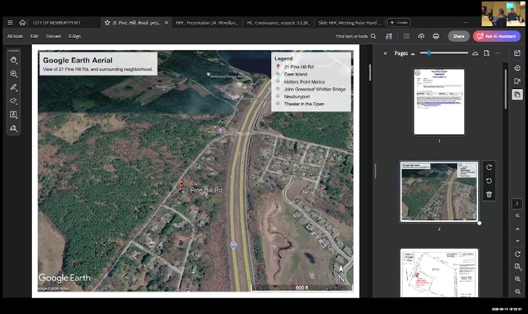Adjust the thumbnail size slider
The image size is (528, 314).
click(444, 53)
